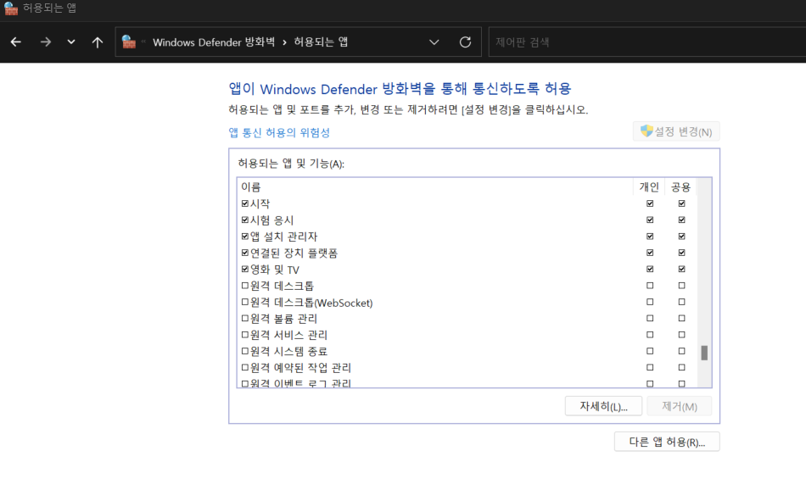Click 다른 앱 허용(R)... button
Viewport: 806px width, 490px height.
(x=667, y=442)
